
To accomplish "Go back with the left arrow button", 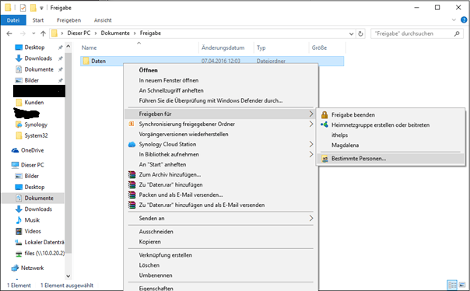I will pos(9,33).
